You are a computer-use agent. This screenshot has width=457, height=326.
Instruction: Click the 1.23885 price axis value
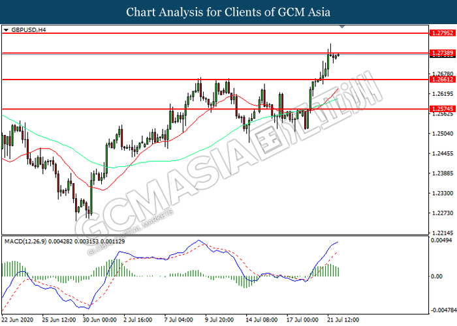coord(441,173)
